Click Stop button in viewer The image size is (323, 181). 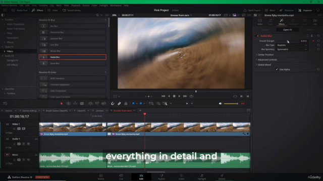coord(174,96)
